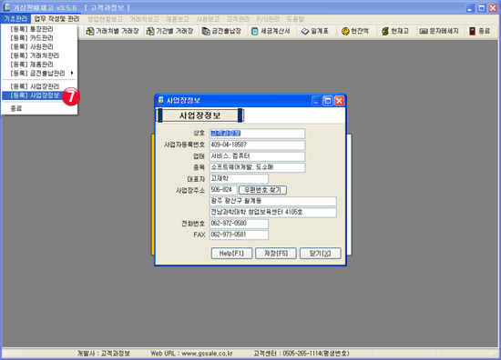
Task: Close the 사업장정보 dialog with red X
Action: [x=339, y=101]
